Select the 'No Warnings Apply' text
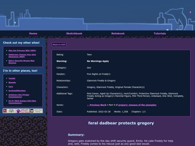The height and width of the screenshot is (146, 195). point(98,61)
